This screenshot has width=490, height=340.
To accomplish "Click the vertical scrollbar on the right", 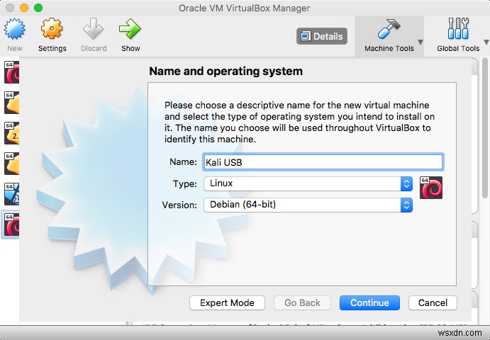I will [x=485, y=127].
